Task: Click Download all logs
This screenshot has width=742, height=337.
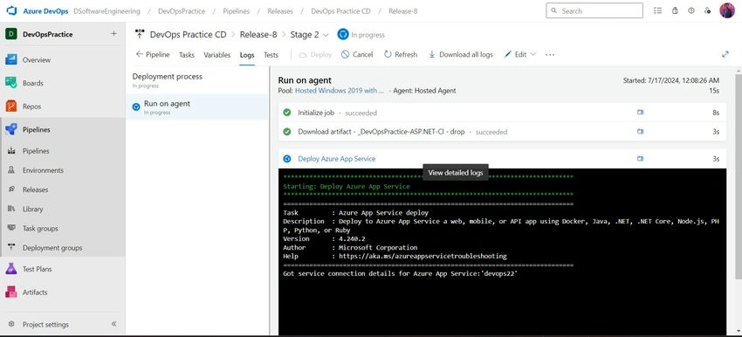Action: coord(460,54)
